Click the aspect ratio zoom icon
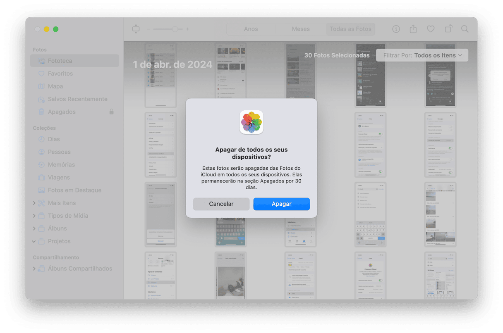 [136, 29]
